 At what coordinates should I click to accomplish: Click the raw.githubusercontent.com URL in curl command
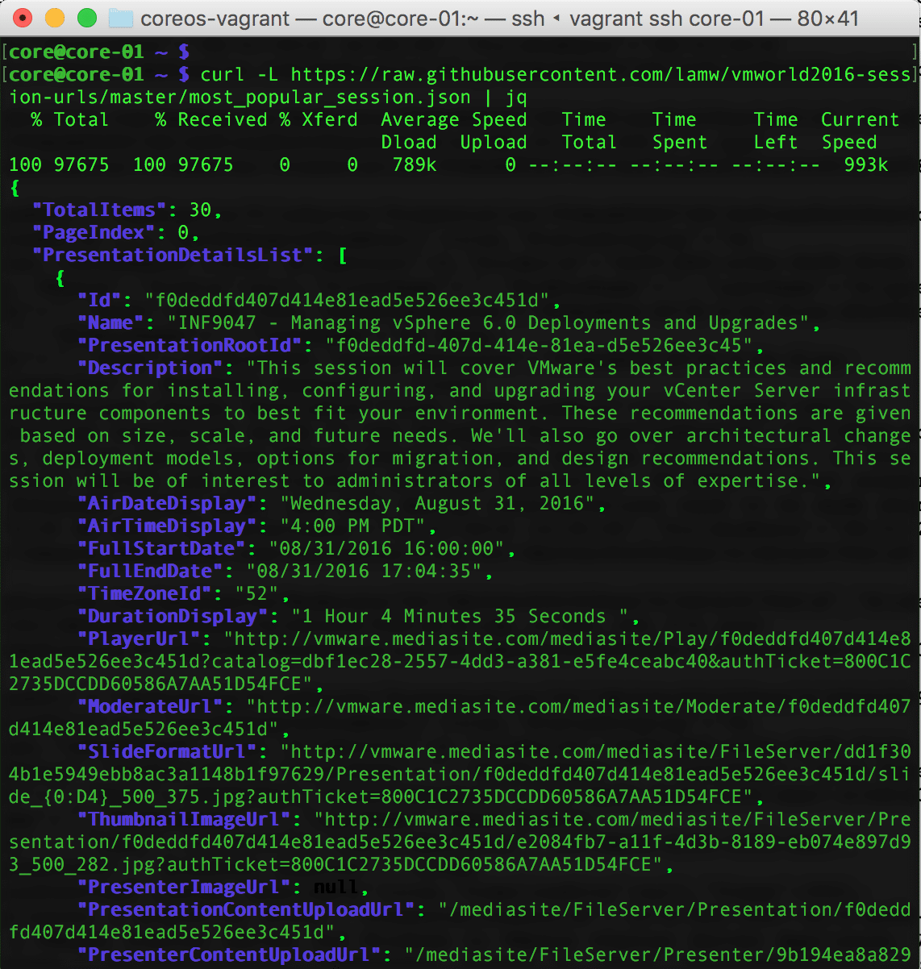[x=461, y=86]
